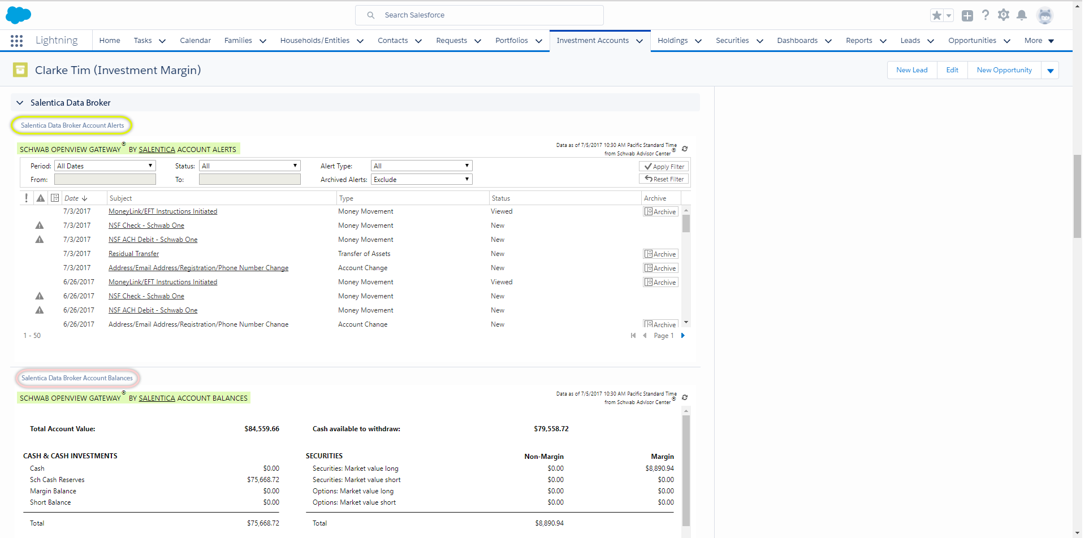Open the App Launcher grid icon

16,41
